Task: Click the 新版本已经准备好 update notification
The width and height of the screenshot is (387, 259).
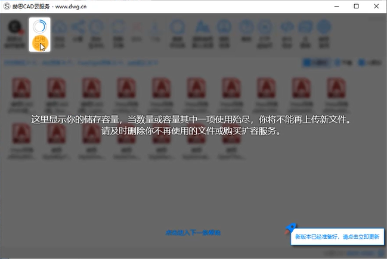Action: pos(337,236)
